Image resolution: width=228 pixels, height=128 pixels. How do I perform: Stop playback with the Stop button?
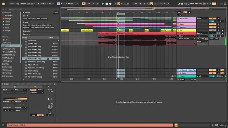107,4
